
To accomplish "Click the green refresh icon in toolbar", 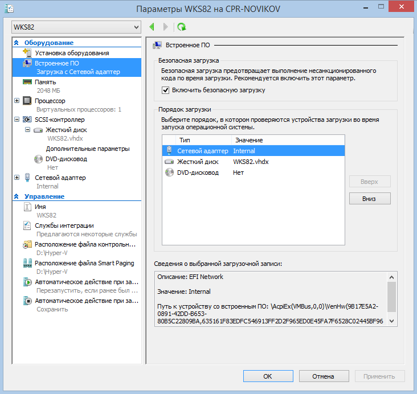I will [x=181, y=27].
